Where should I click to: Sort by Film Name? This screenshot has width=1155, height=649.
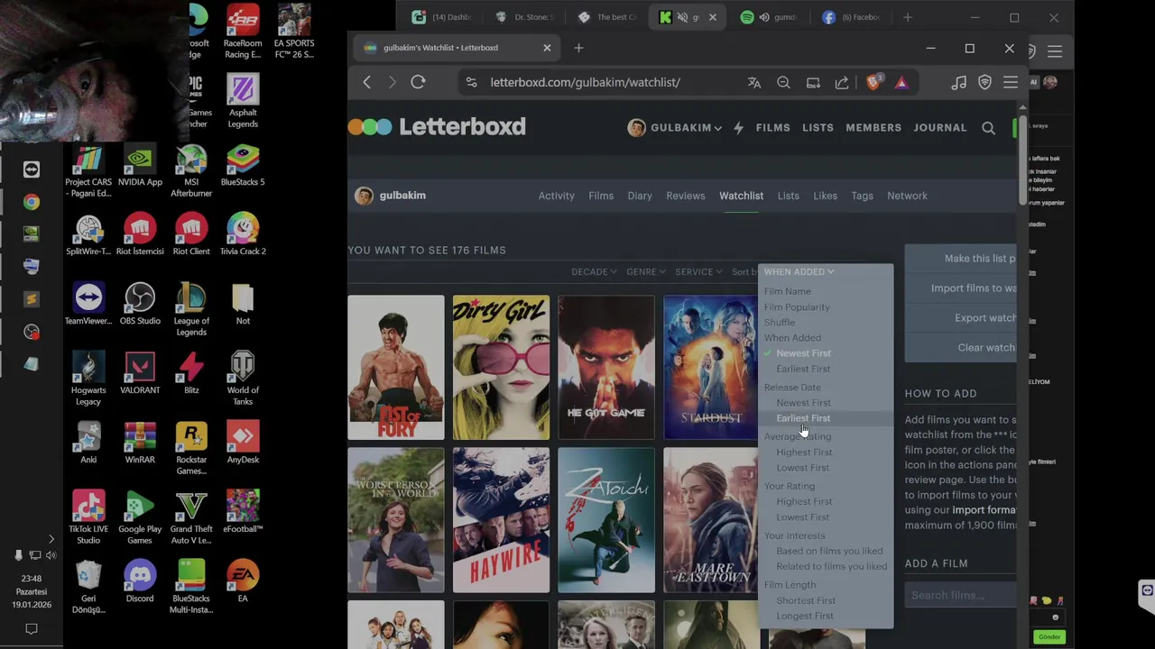[788, 291]
